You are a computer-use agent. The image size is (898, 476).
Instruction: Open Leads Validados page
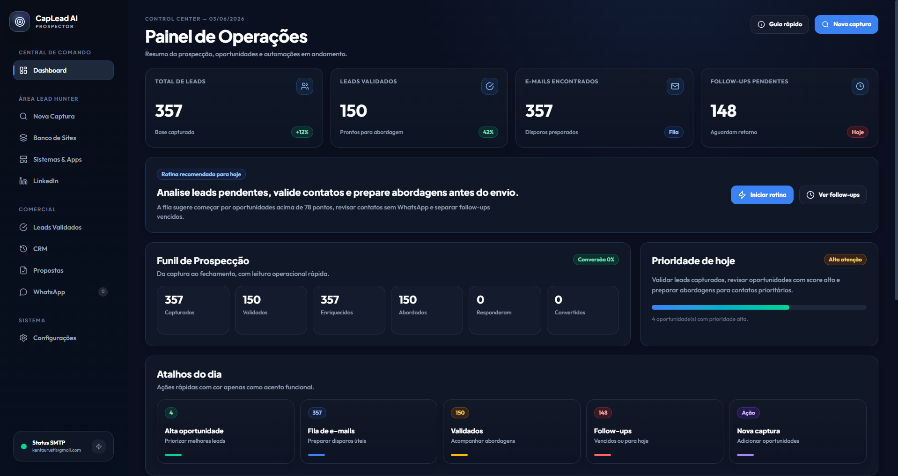(63, 227)
